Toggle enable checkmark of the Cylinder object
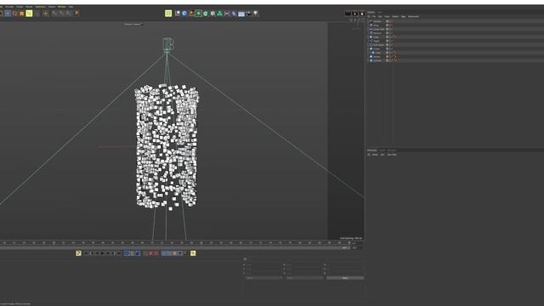The width and height of the screenshot is (544, 306). point(392,60)
